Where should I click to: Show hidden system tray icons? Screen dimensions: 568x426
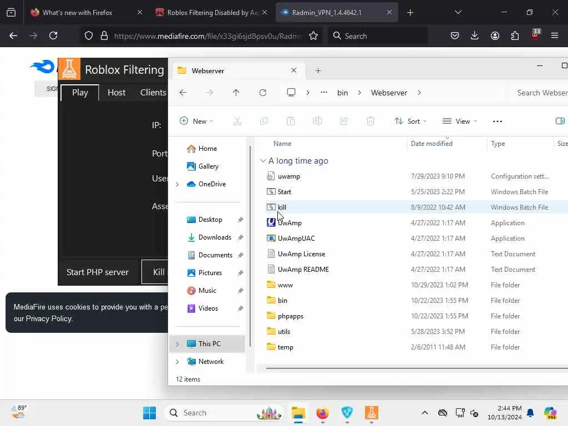pyautogui.click(x=425, y=413)
